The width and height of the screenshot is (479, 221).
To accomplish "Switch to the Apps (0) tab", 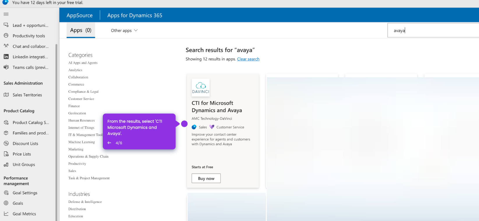I will [x=81, y=30].
